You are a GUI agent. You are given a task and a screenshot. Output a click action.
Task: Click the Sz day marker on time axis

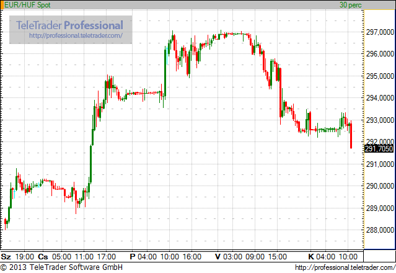[6, 257]
